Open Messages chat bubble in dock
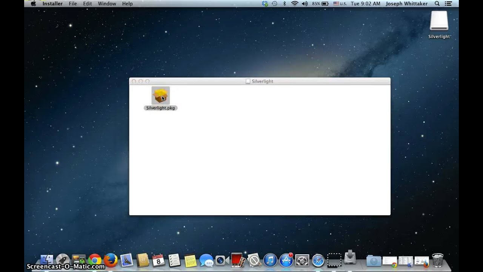The width and height of the screenshot is (483, 272). (206, 260)
